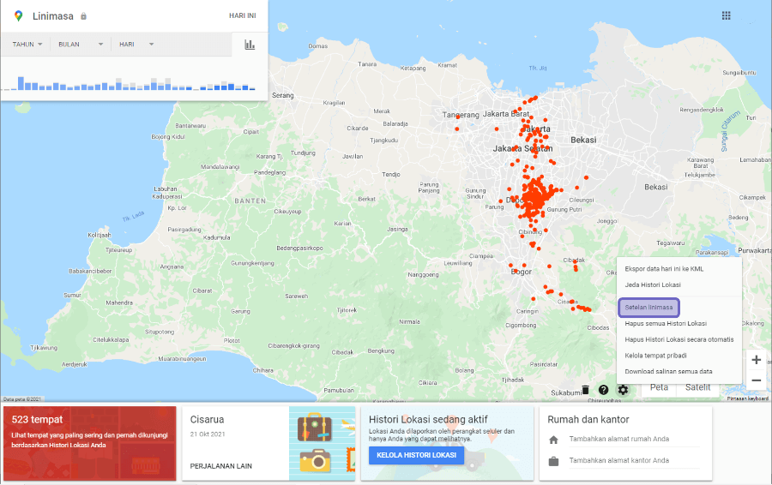Image resolution: width=772 pixels, height=485 pixels.
Task: Click the HARI INI button
Action: 242,15
